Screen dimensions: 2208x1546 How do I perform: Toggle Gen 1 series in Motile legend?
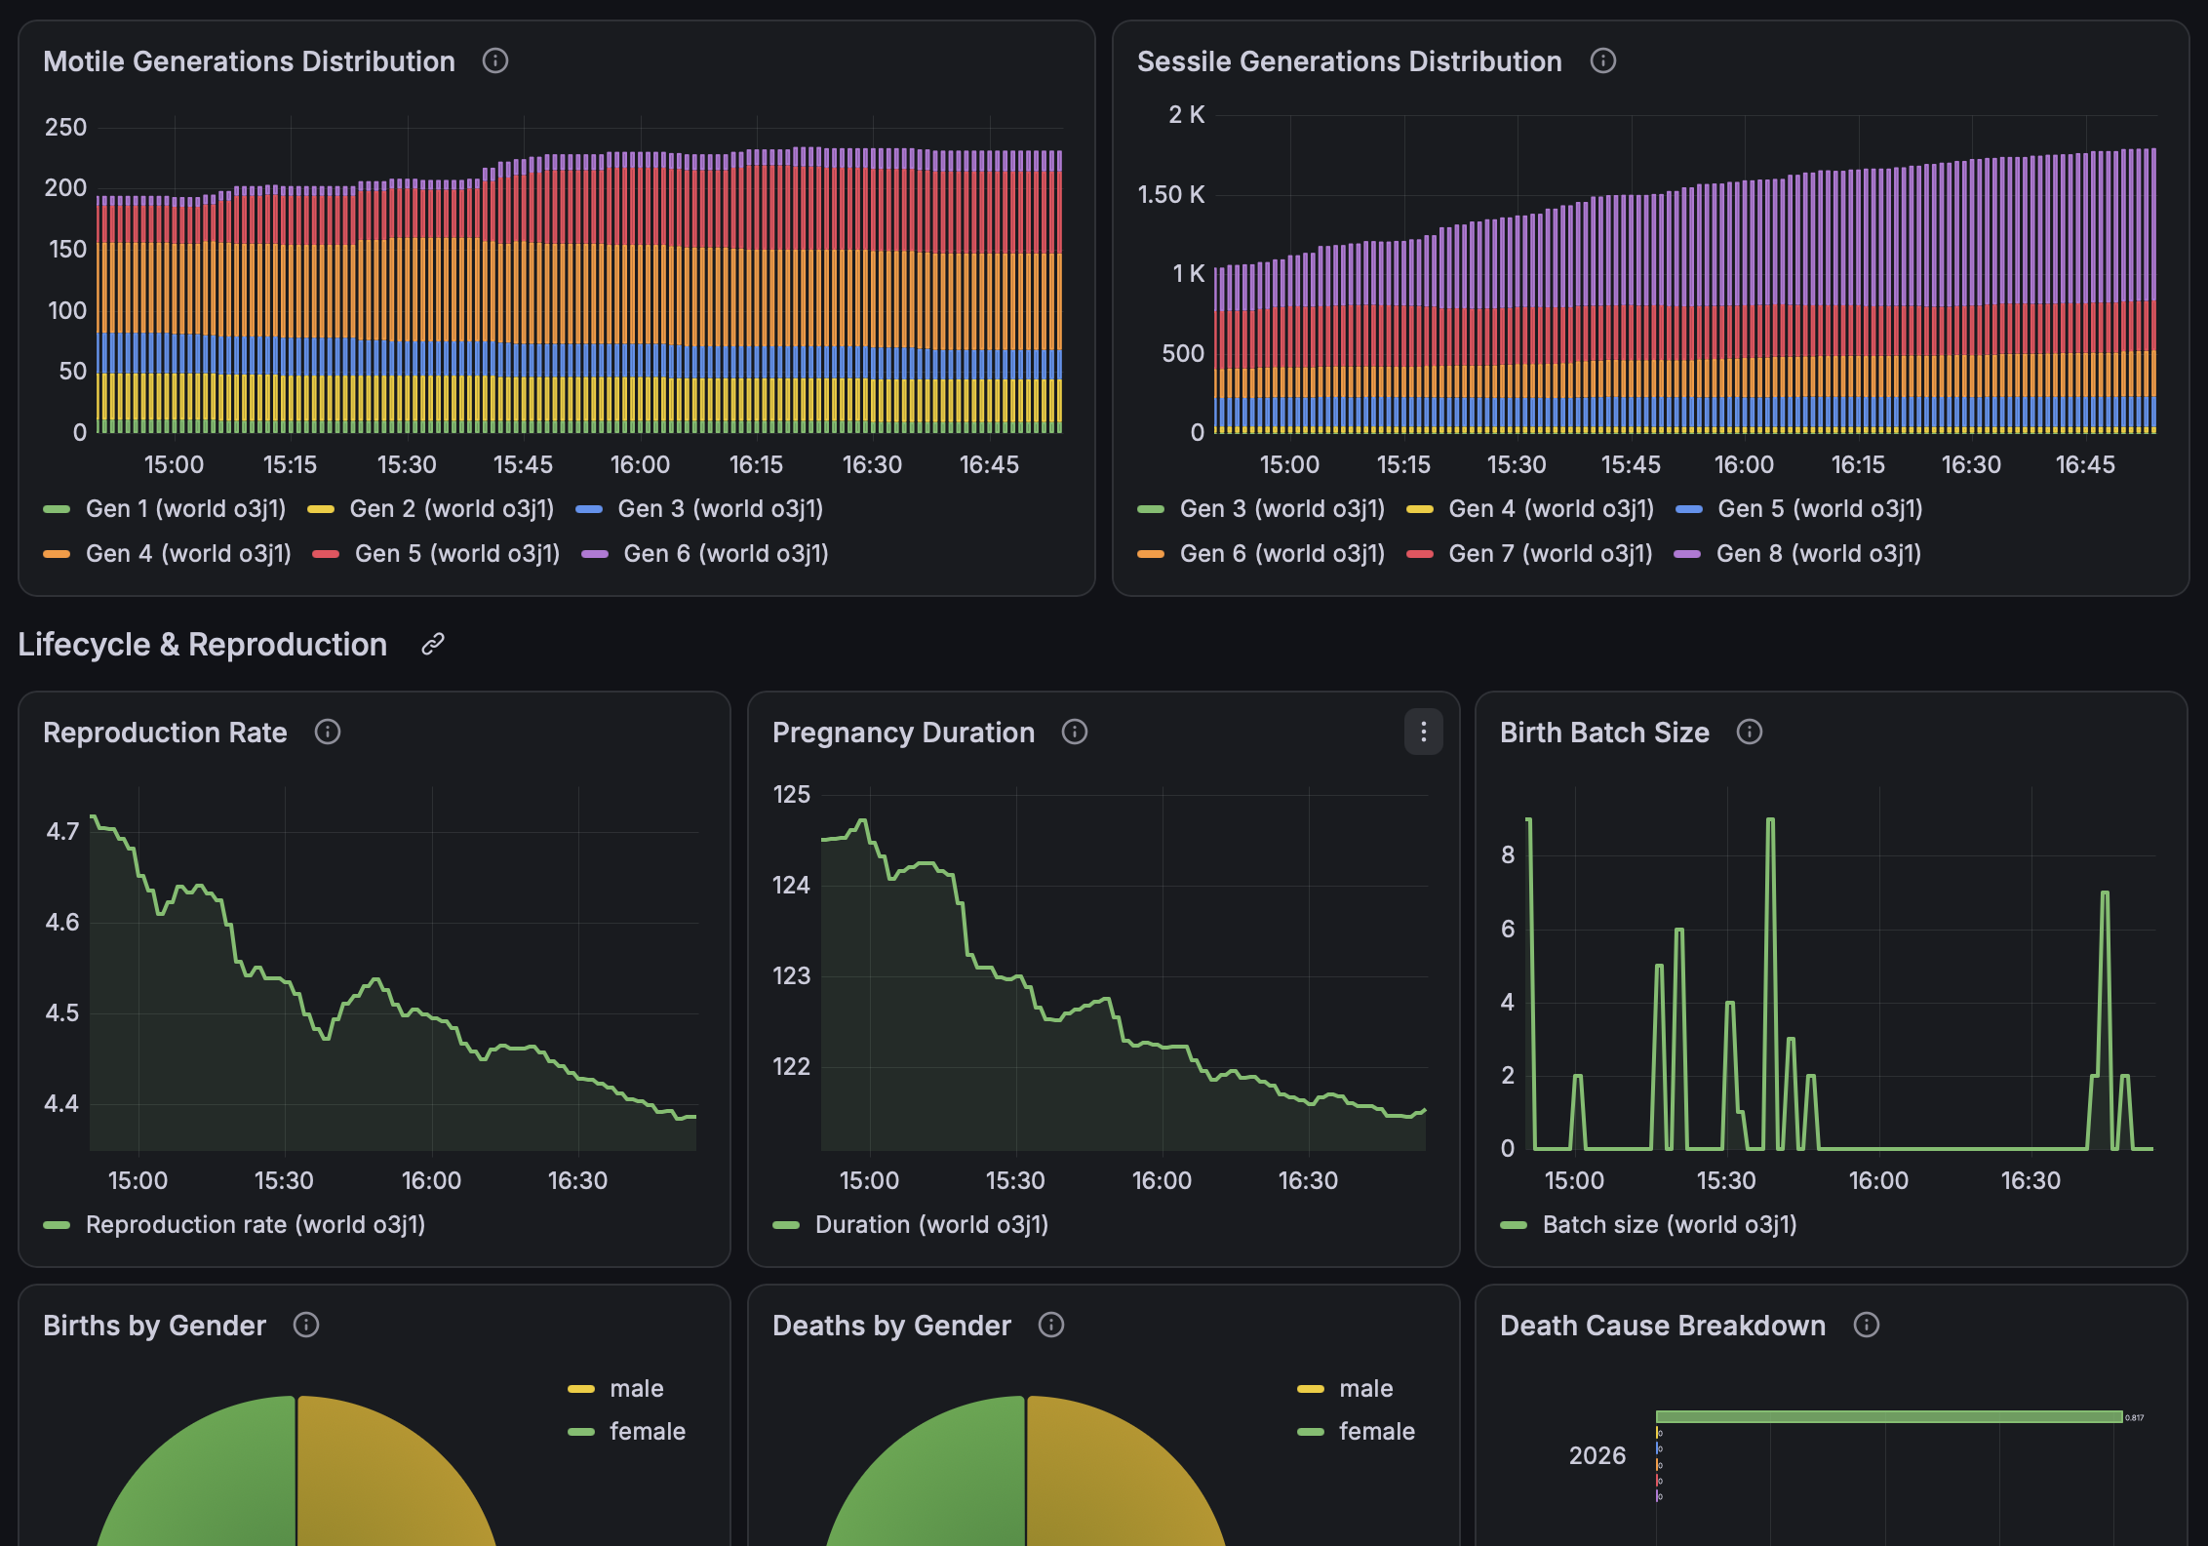[x=185, y=509]
